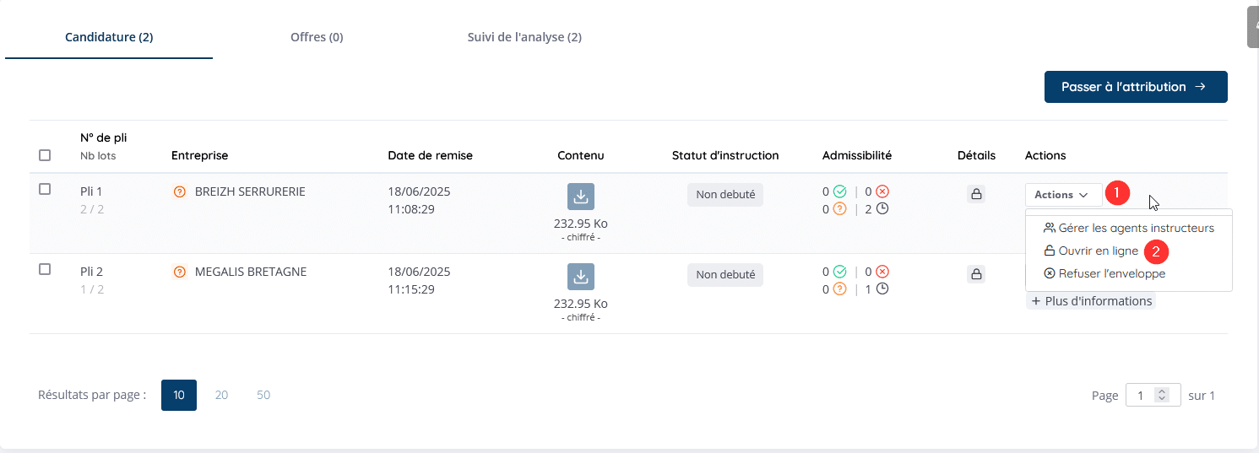The height and width of the screenshot is (453, 1259).
Task: Check the box for Pli 2
Action: (45, 269)
